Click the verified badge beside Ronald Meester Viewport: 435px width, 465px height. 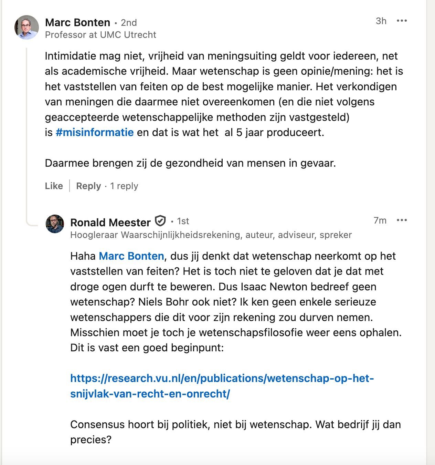click(x=160, y=221)
